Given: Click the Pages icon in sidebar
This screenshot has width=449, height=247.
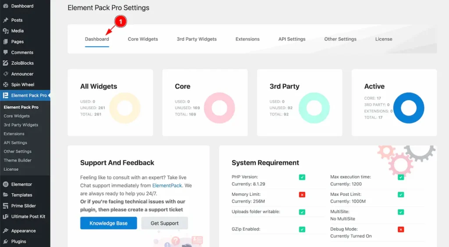Looking at the screenshot, I should (6, 42).
